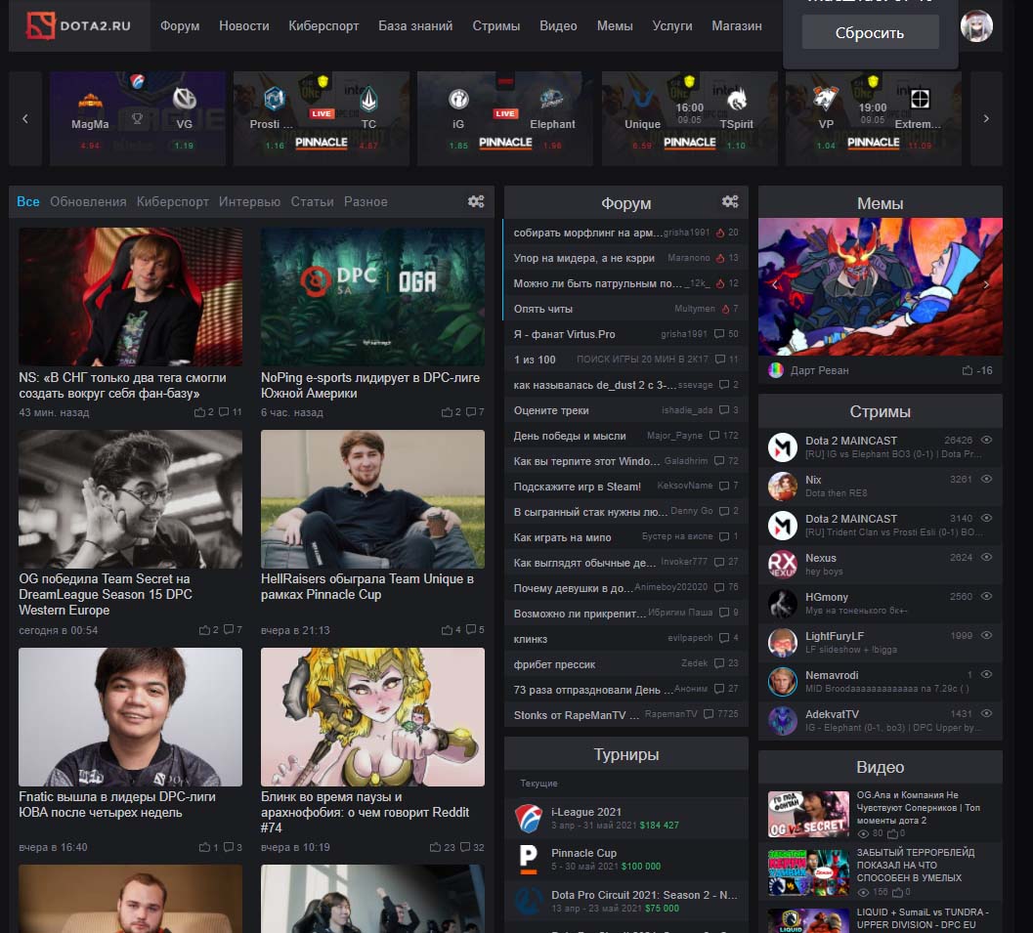Viewport: 1033px width, 933px height.
Task: Open ЗАБЫТЫЙ ТЕРРОРБЛЕЙД video thumbnail
Action: pyautogui.click(x=809, y=872)
